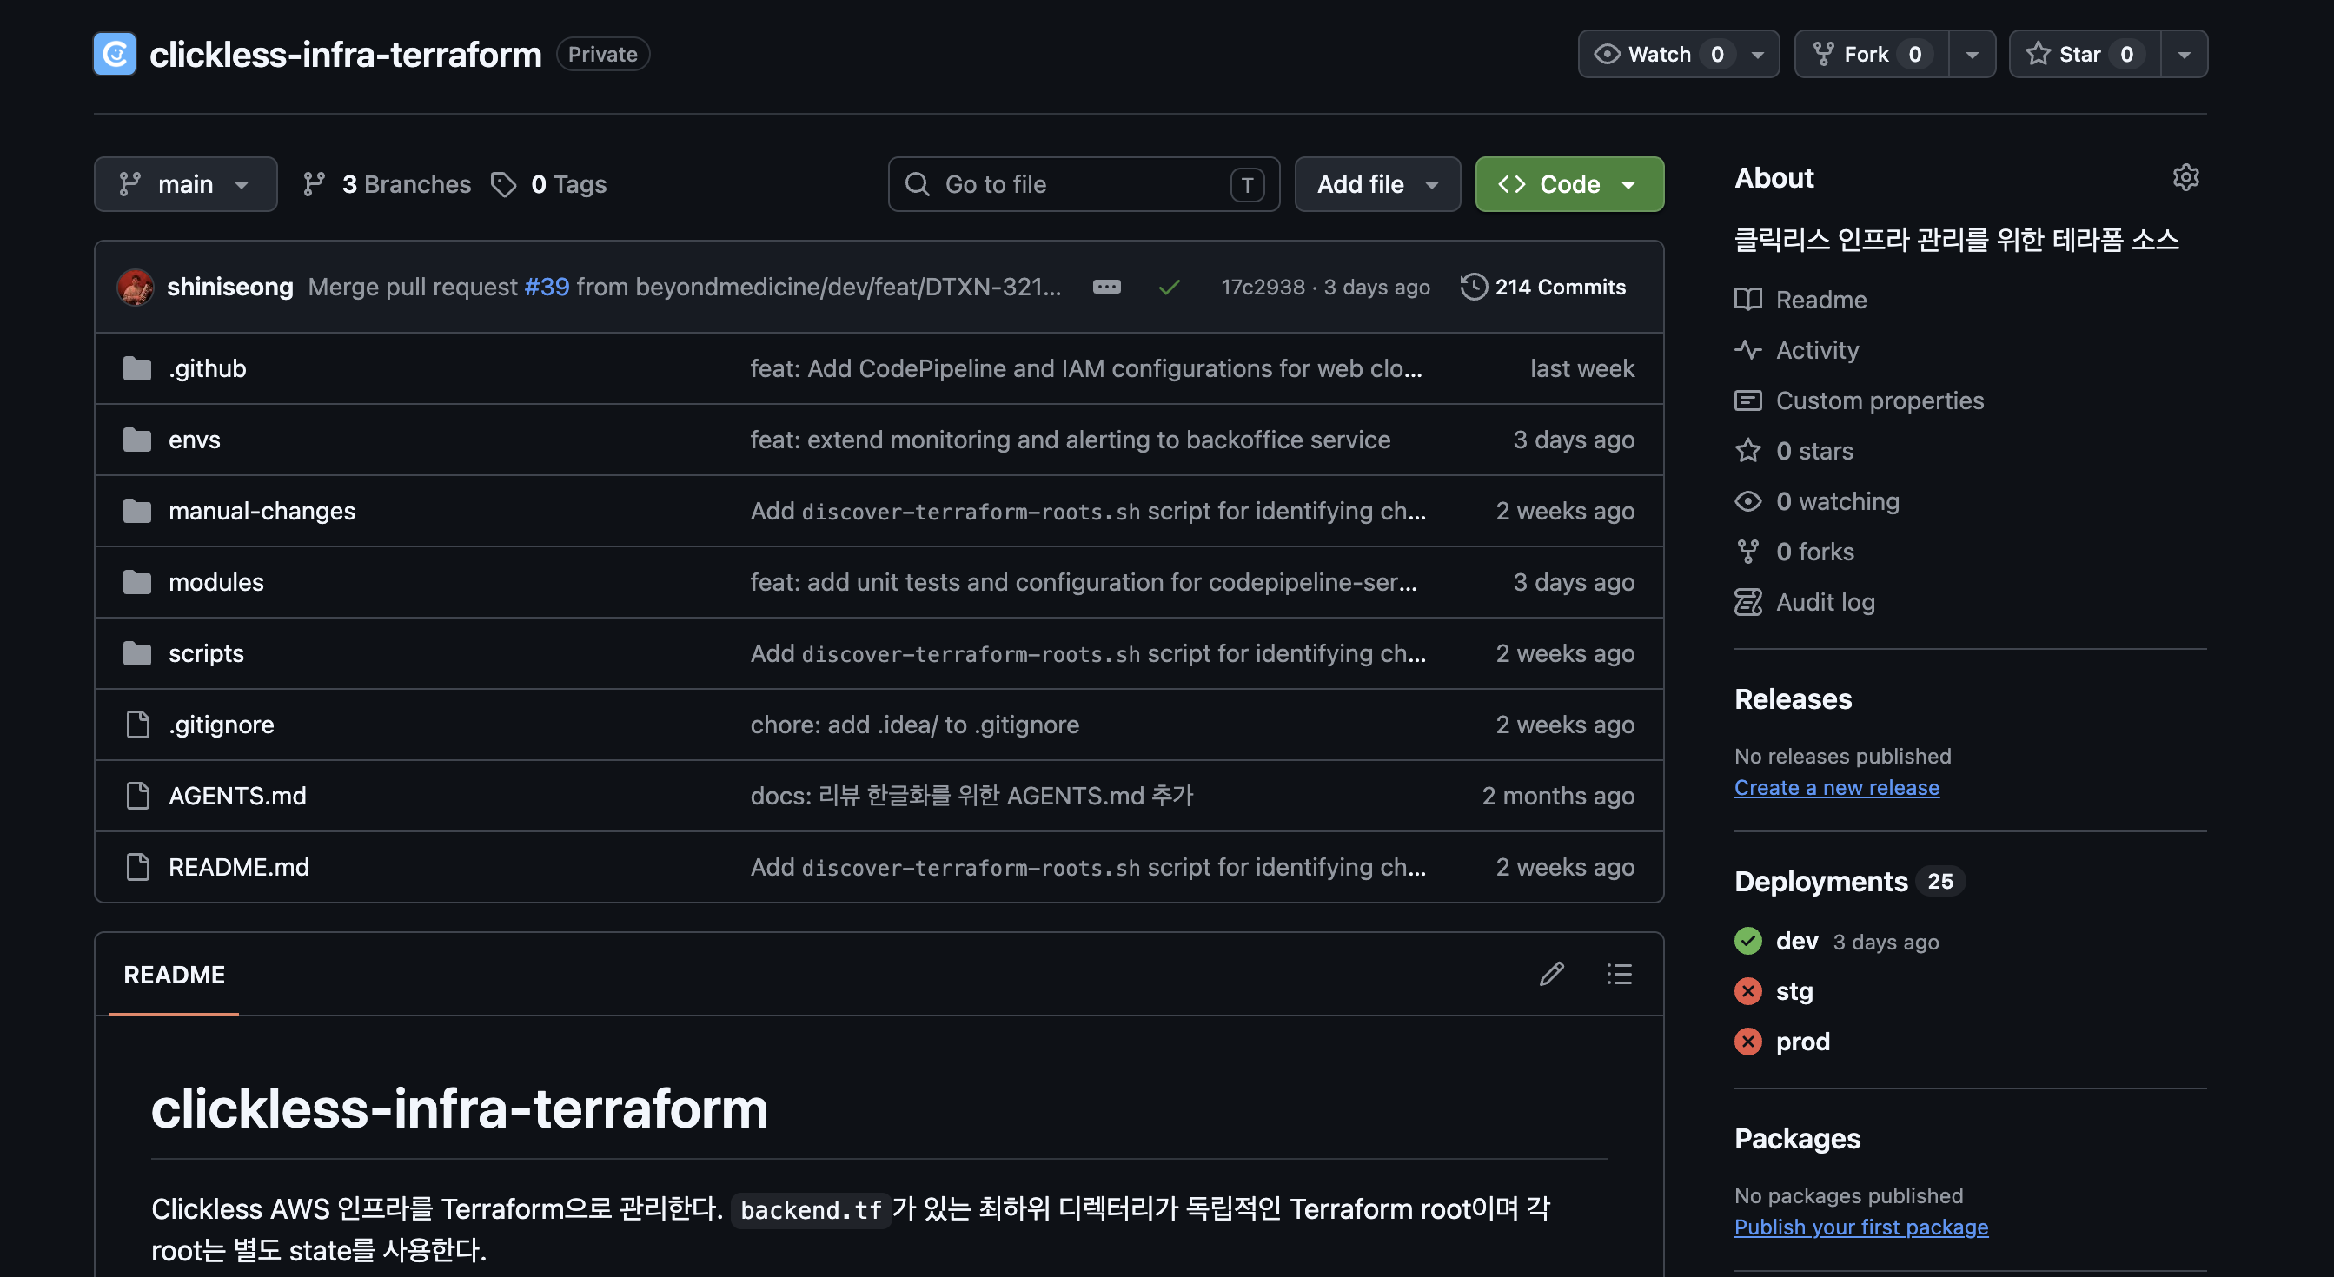
Task: Focus the Go to file search field
Action: tap(1084, 185)
